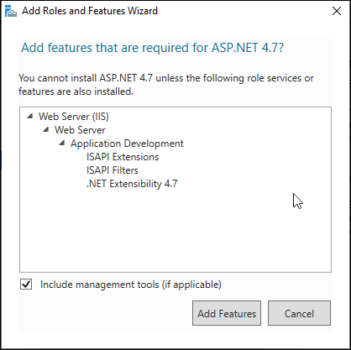Click blank space left of Add Features button

[105, 313]
